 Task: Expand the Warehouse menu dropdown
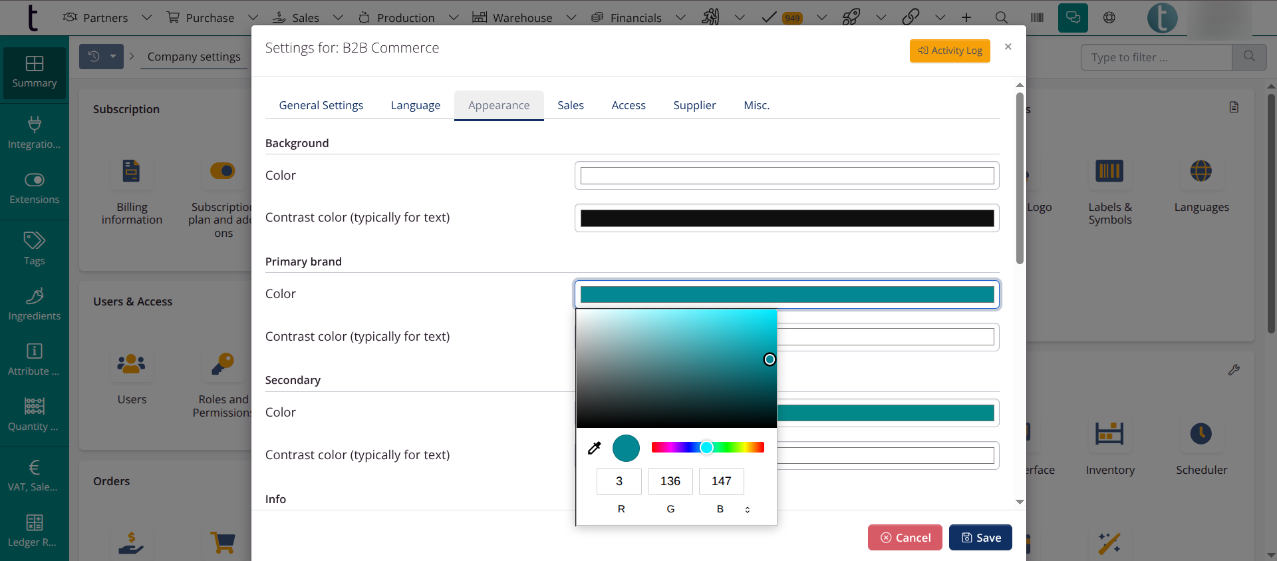[x=571, y=18]
